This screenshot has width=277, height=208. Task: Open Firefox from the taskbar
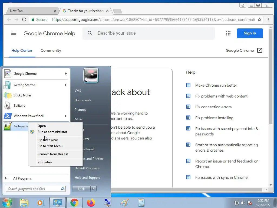tap(91, 203)
